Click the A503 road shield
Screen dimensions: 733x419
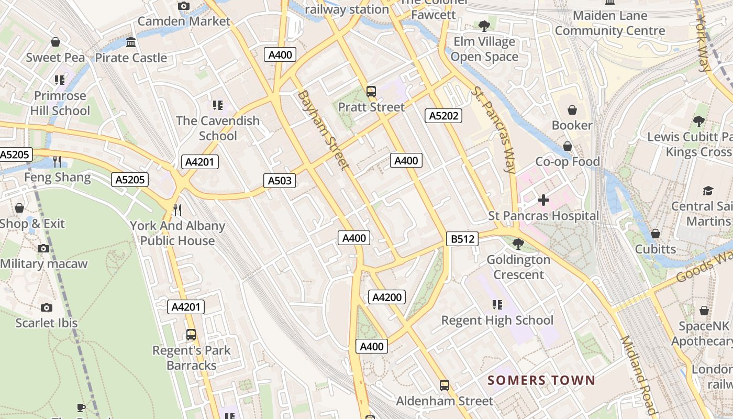pos(280,181)
